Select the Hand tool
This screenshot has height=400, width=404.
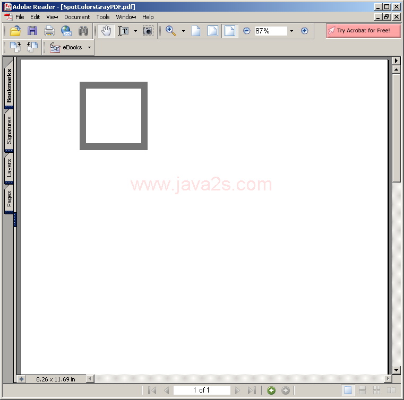106,31
